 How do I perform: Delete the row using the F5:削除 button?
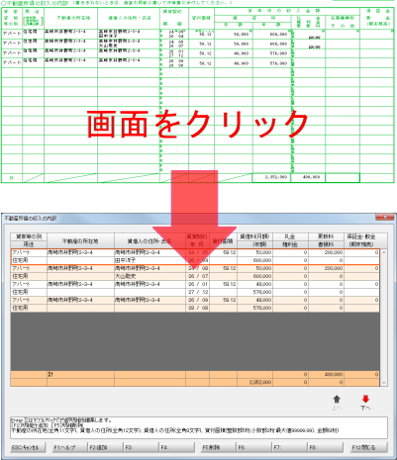tap(217, 447)
